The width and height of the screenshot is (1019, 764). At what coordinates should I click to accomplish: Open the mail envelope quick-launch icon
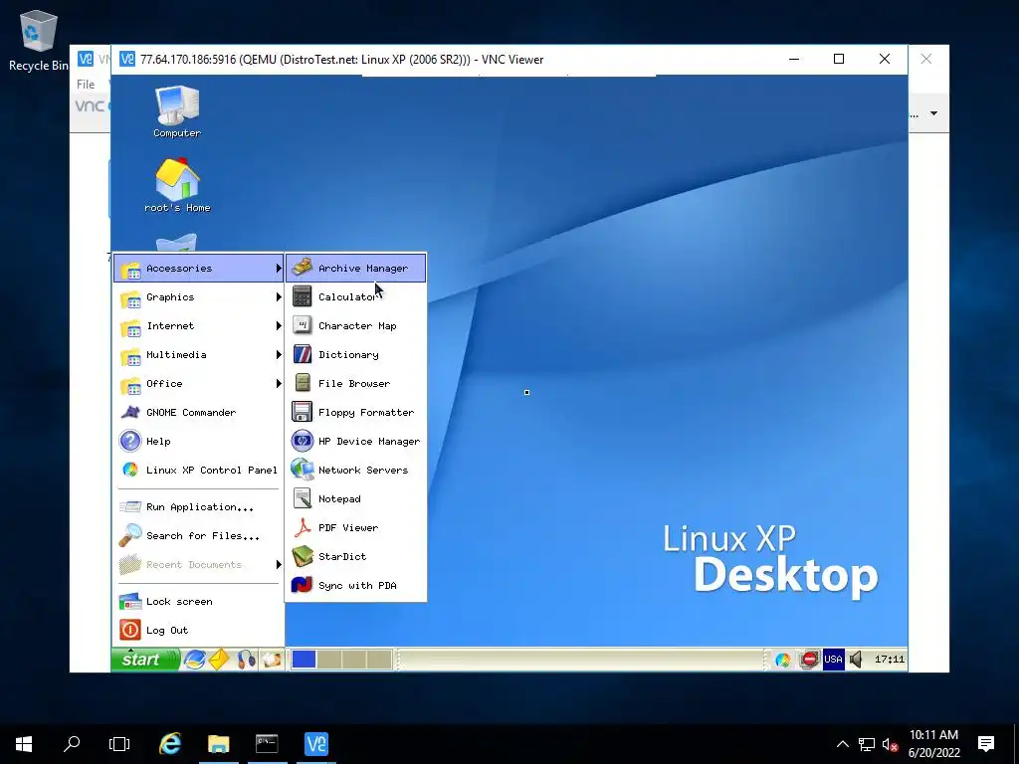point(220,660)
